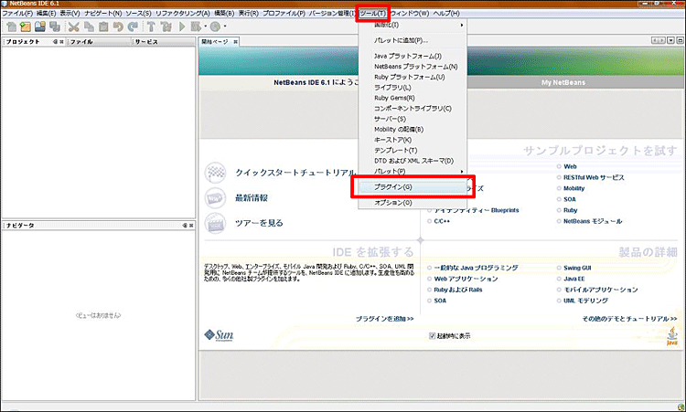Screen dimensions: 686x412
Task: Expand the 国際化(I) submenu arrow
Action: (462, 26)
